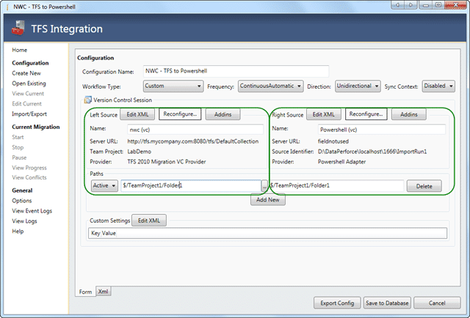Open Help in sidebar
The height and width of the screenshot is (318, 470).
18,232
